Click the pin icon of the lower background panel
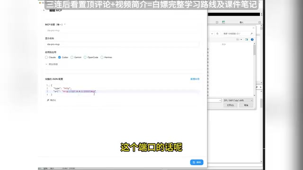303x170 pixels. click(257, 87)
